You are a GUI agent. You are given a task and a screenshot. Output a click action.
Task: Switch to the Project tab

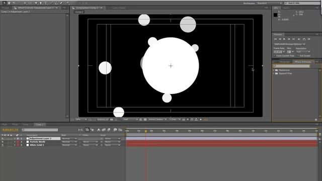click(x=6, y=8)
